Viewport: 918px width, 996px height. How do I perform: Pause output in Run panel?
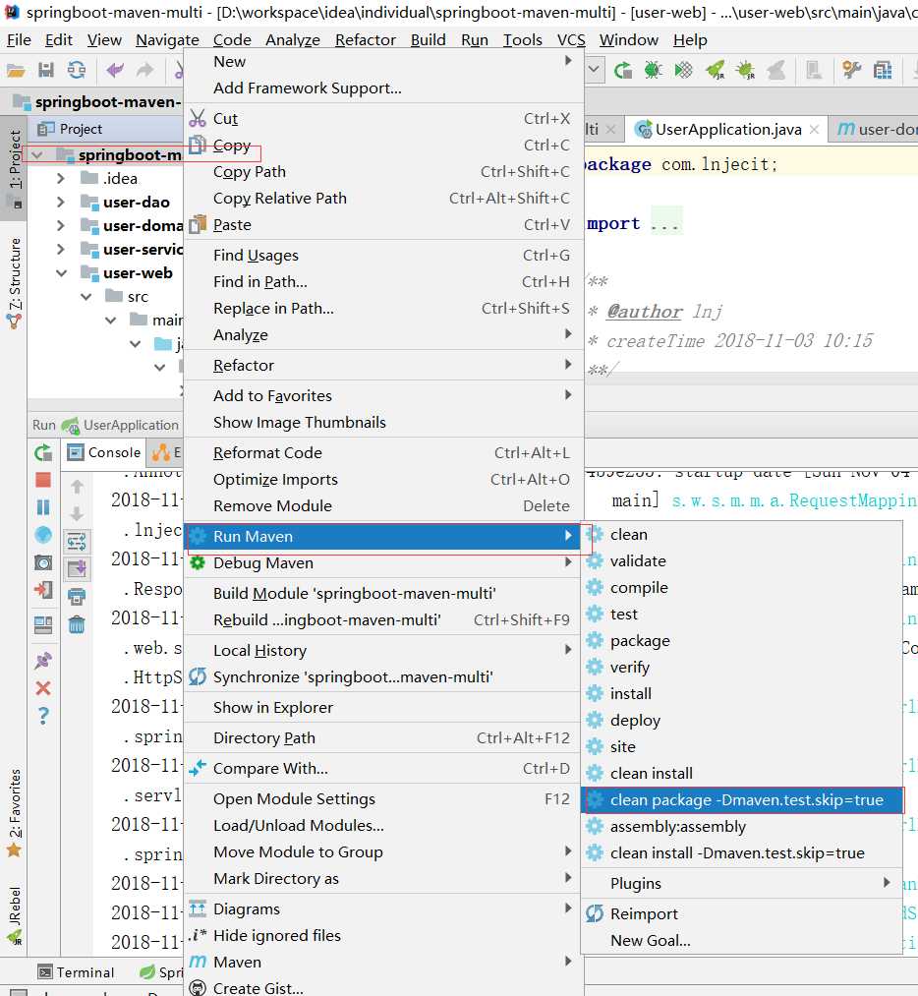[x=43, y=507]
